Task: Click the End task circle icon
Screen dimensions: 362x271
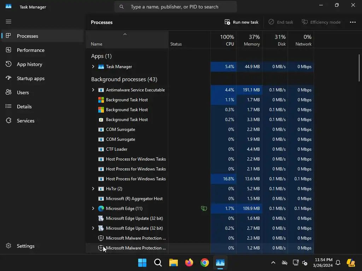Action: 271,22
